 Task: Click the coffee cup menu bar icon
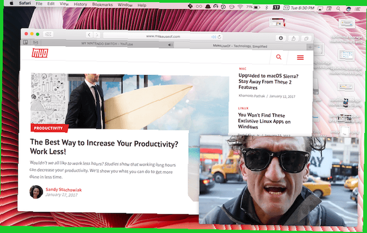click(232, 7)
